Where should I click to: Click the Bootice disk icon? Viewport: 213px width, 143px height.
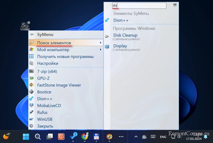[31, 92]
